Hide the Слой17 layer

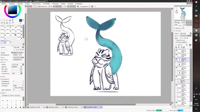point(176,50)
